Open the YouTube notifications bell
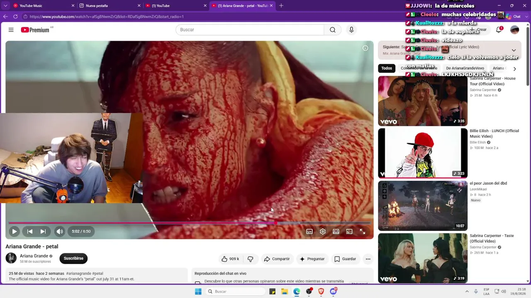The width and height of the screenshot is (531, 298). coord(499,30)
